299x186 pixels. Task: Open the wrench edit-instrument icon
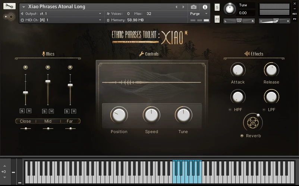coord(9,6)
